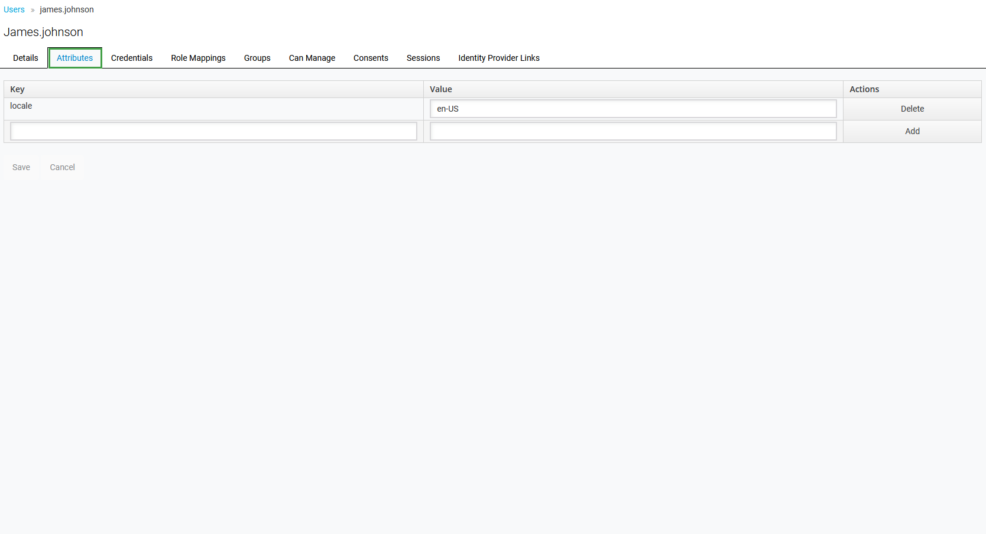This screenshot has width=986, height=534.
Task: Open the Can Manage tab
Action: (312, 58)
